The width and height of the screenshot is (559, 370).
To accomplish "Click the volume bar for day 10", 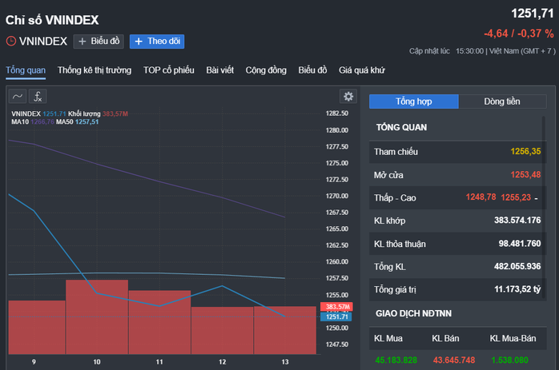I will 97,317.
